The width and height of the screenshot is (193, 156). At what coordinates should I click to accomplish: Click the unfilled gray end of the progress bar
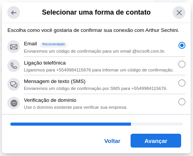coord(157,124)
